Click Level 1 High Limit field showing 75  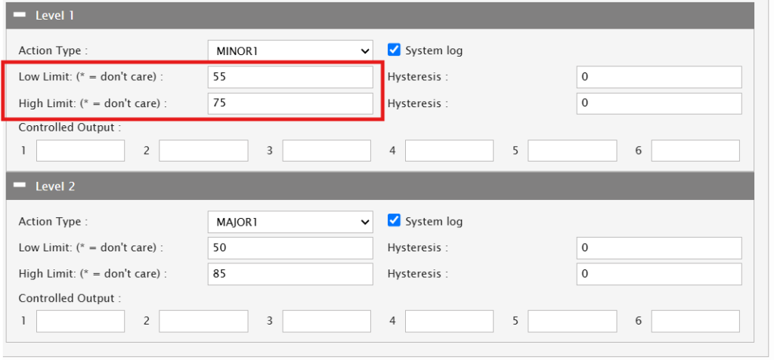290,103
